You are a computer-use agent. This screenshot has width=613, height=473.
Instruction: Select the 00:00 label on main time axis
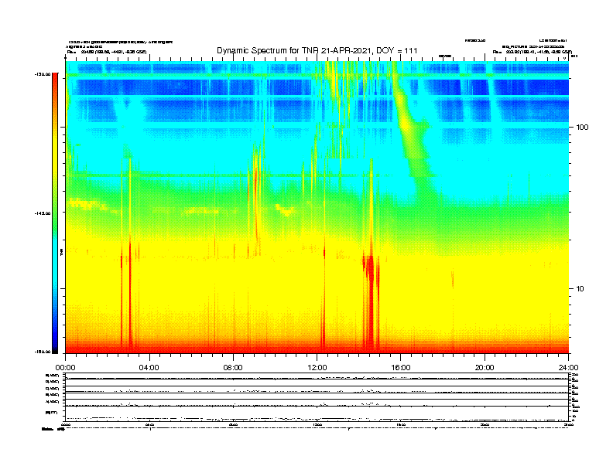(65, 368)
